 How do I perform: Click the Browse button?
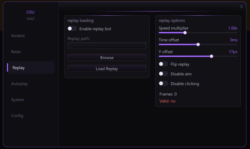click(x=107, y=57)
